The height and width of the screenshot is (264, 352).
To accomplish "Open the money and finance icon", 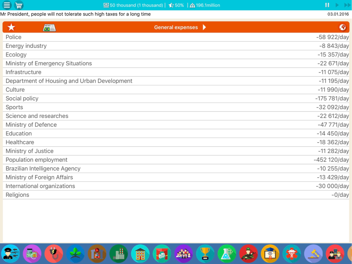I will coord(32,254).
